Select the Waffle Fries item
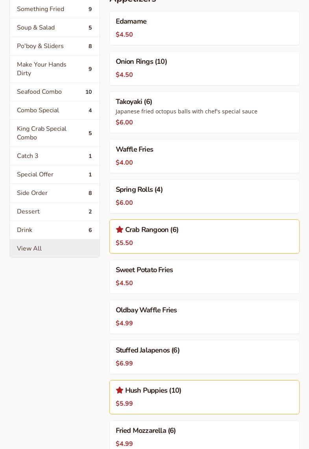309x449 pixels. (204, 156)
